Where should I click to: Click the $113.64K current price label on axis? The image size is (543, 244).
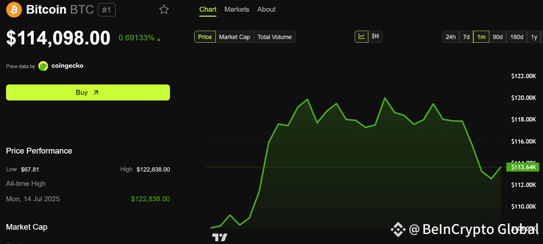pyautogui.click(x=522, y=167)
